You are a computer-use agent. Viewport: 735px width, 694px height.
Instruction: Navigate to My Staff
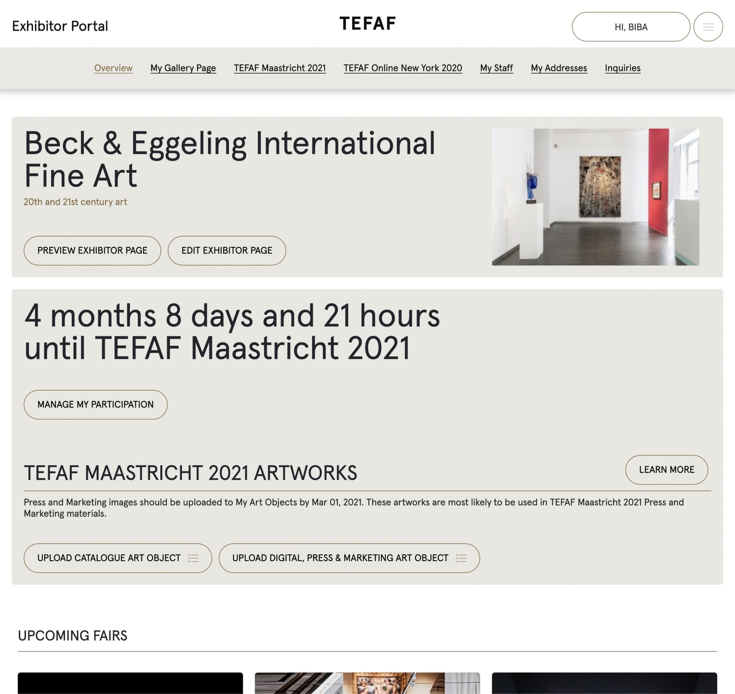(x=496, y=68)
